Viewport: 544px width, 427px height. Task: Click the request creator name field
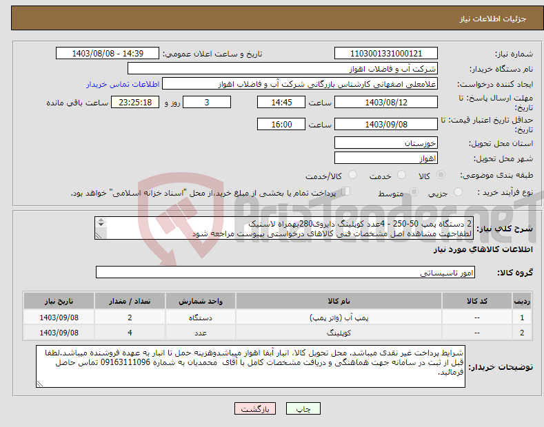300,84
